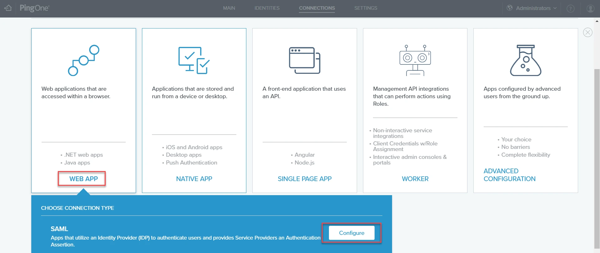Click SAML description about Identity Provider
Image resolution: width=600 pixels, height=253 pixels.
pos(186,241)
